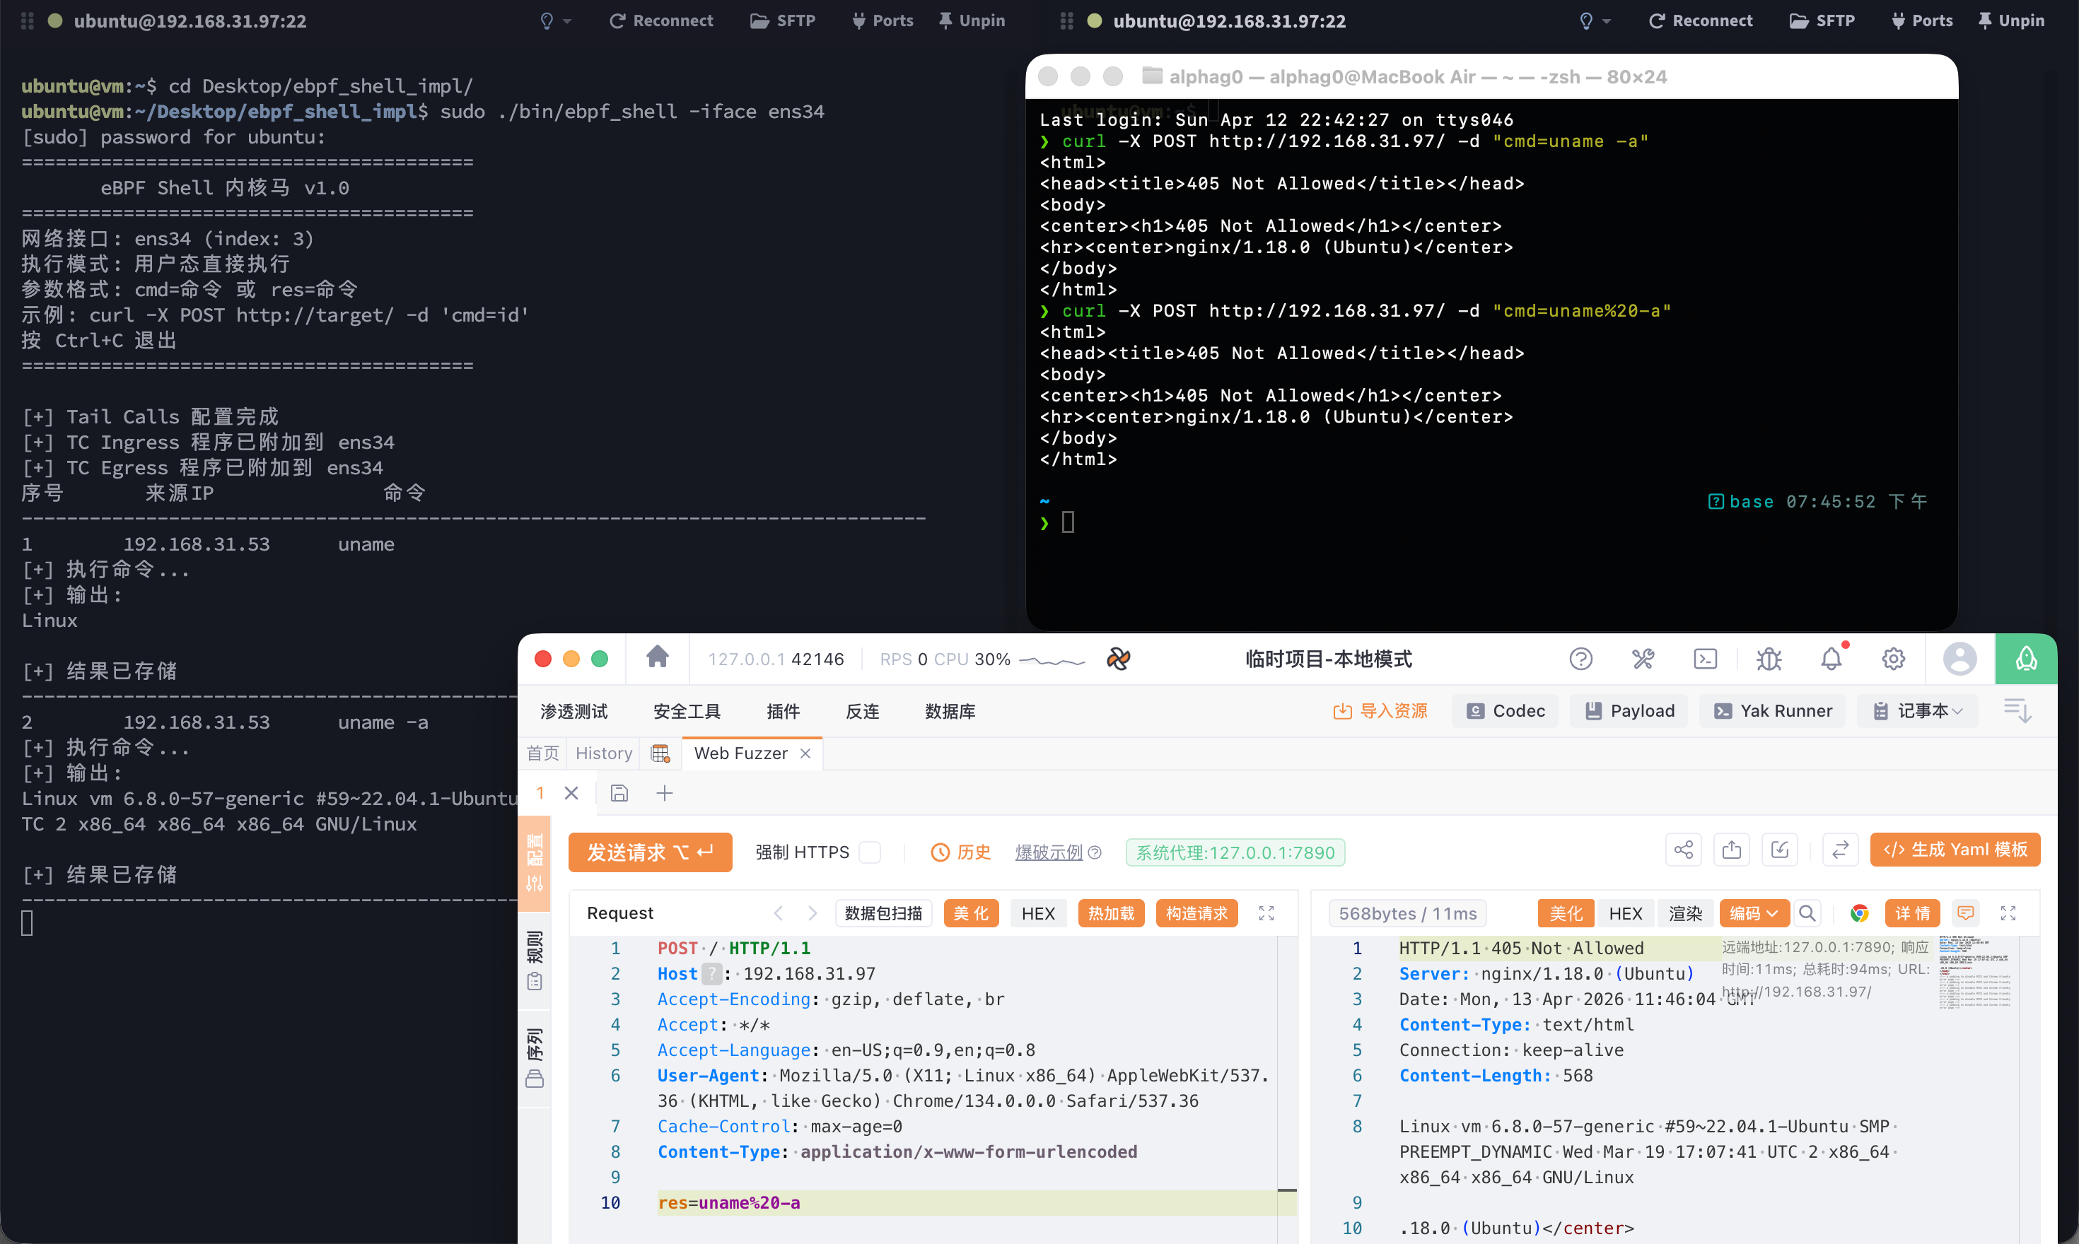Click the response search magnifier icon

pyautogui.click(x=1807, y=913)
